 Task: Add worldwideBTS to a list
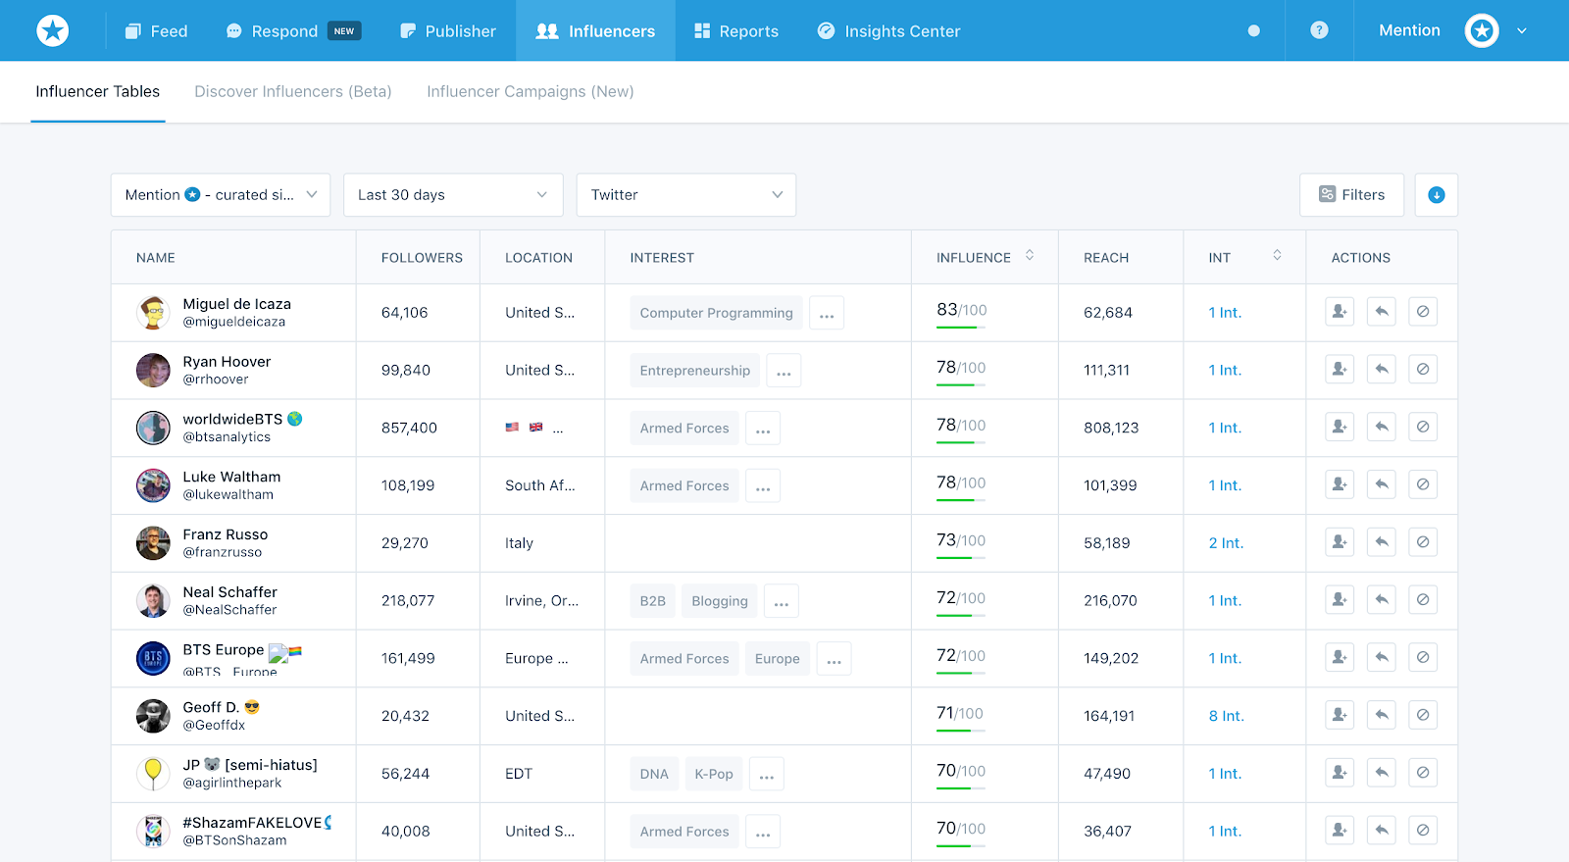[1340, 427]
